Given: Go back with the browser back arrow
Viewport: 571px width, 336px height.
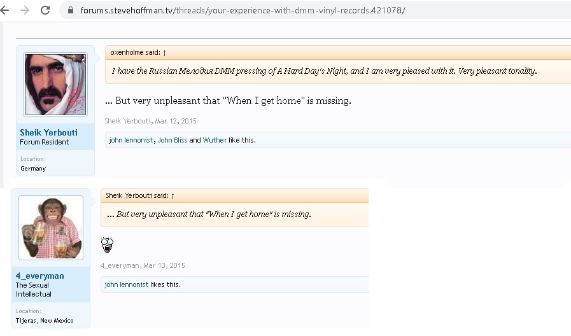Looking at the screenshot, I should pyautogui.click(x=4, y=10).
